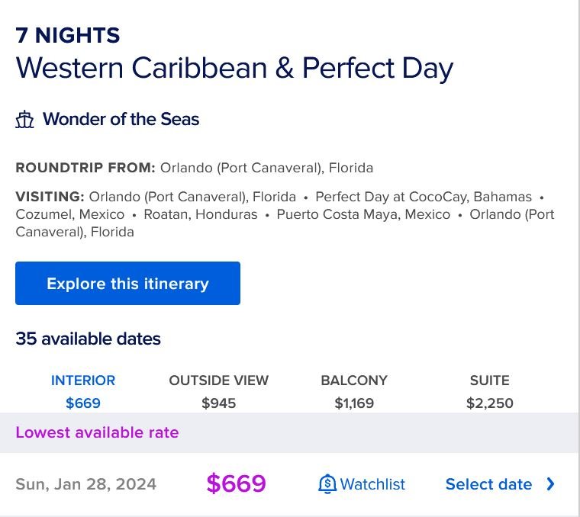This screenshot has height=517, width=580.
Task: Click the $1,169 Balcony price
Action: coord(354,403)
